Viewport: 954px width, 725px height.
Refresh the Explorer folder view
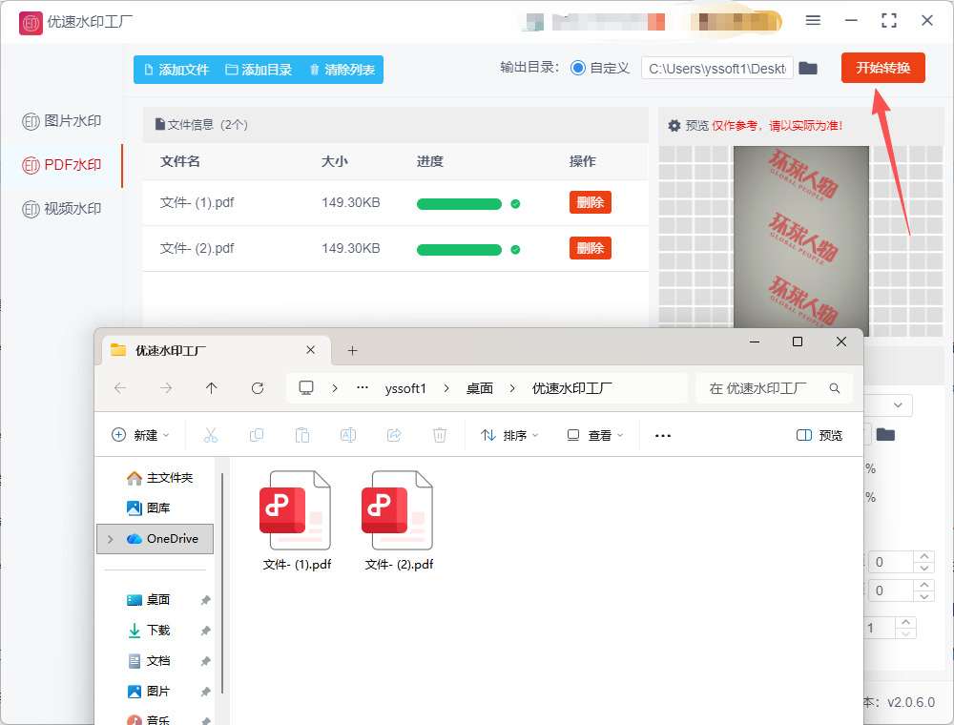[258, 388]
